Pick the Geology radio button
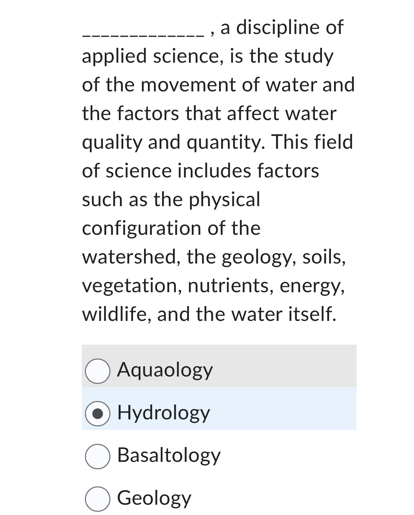The image size is (414, 515). [x=97, y=499]
